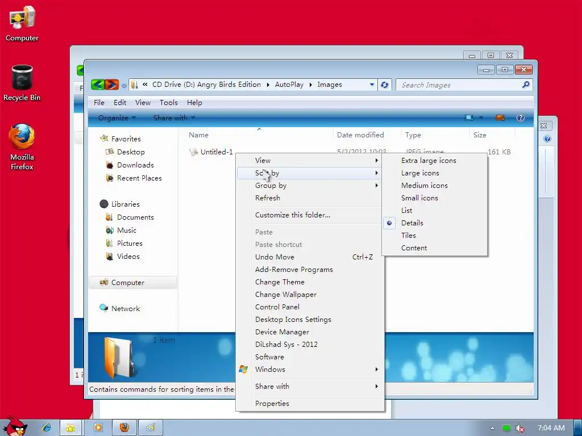Open the media player taskbar icon

tap(98, 427)
